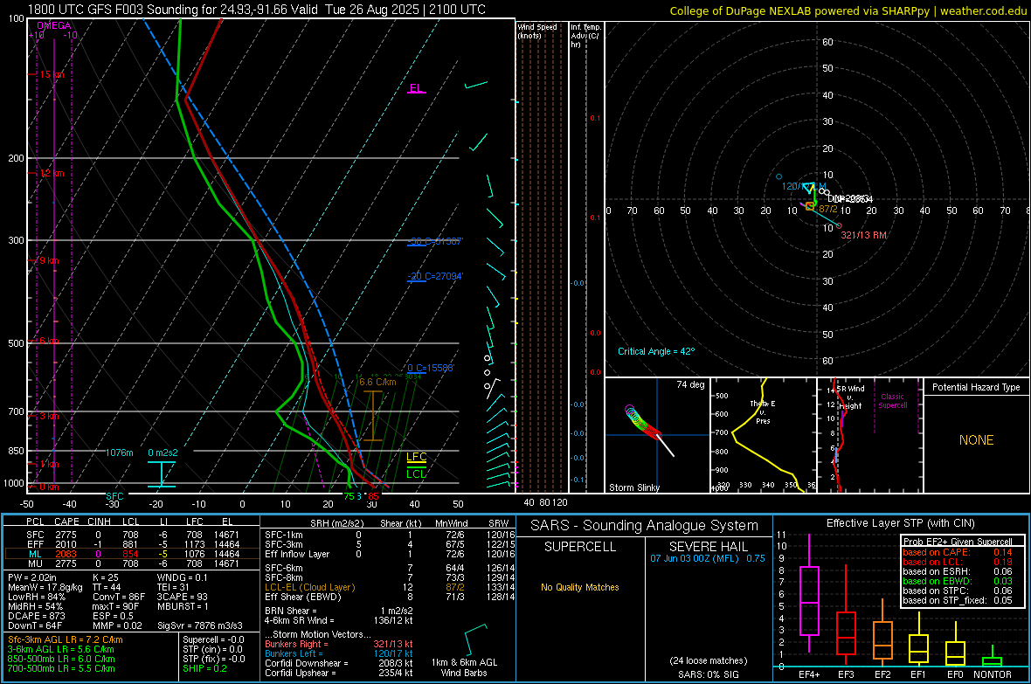This screenshot has height=684, width=1031.
Task: Click the 74 deg slinky tilt value
Action: pyautogui.click(x=690, y=384)
